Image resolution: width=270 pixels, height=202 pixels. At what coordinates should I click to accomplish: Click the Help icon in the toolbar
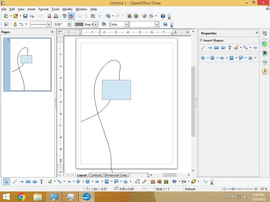163,16
